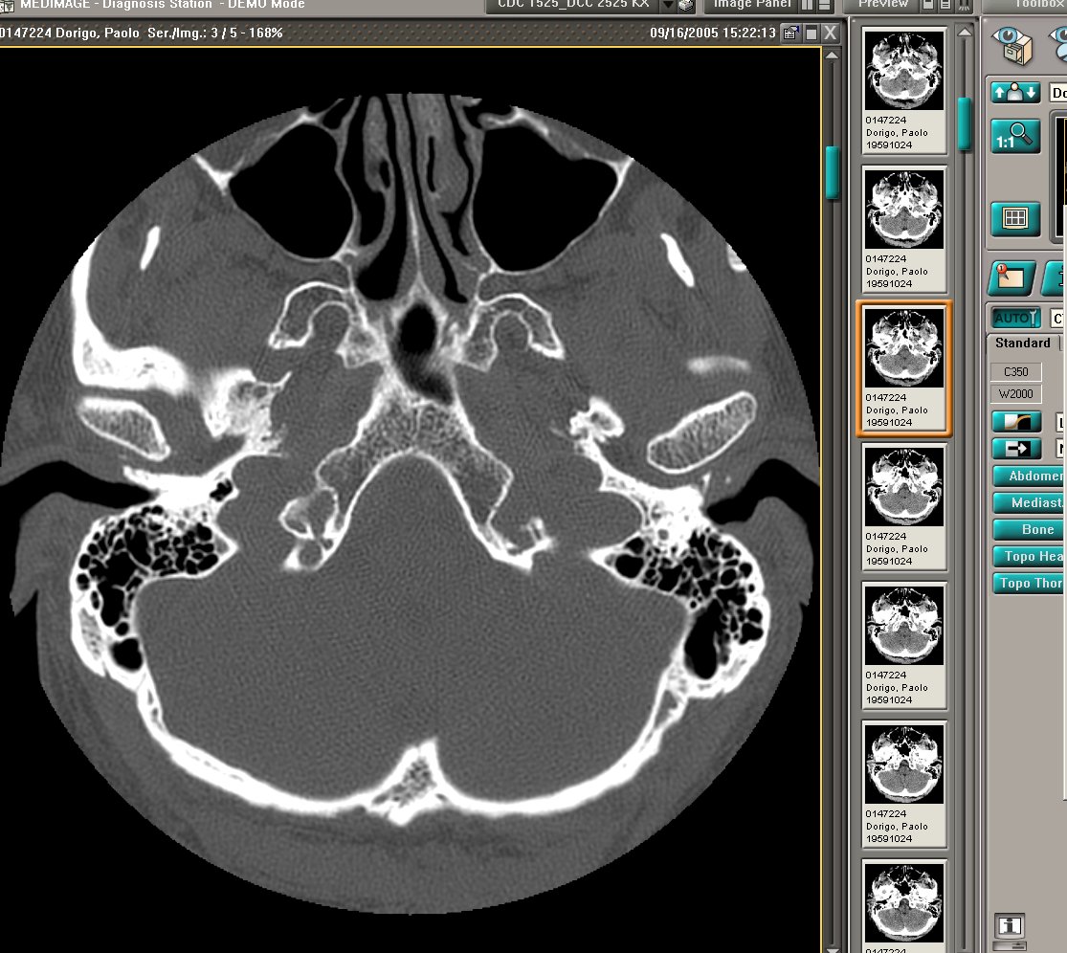The height and width of the screenshot is (953, 1067).
Task: Toggle the Image Panel vertical split layout
Action: click(x=807, y=5)
